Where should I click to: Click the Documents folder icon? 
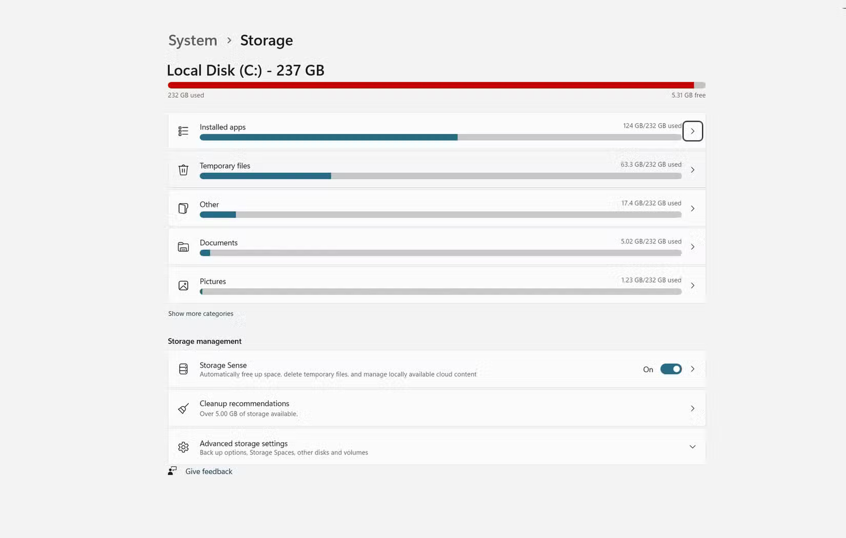(x=183, y=247)
